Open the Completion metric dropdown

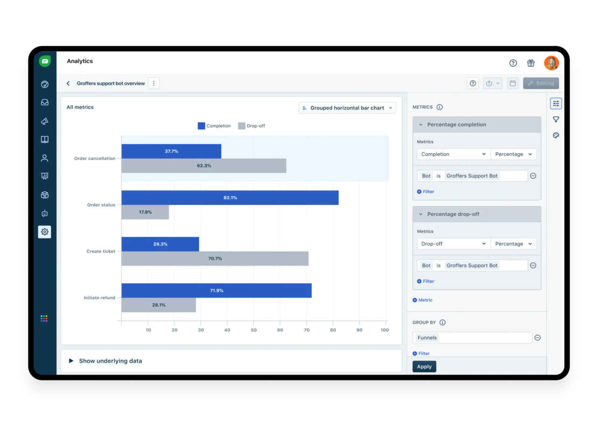[453, 154]
